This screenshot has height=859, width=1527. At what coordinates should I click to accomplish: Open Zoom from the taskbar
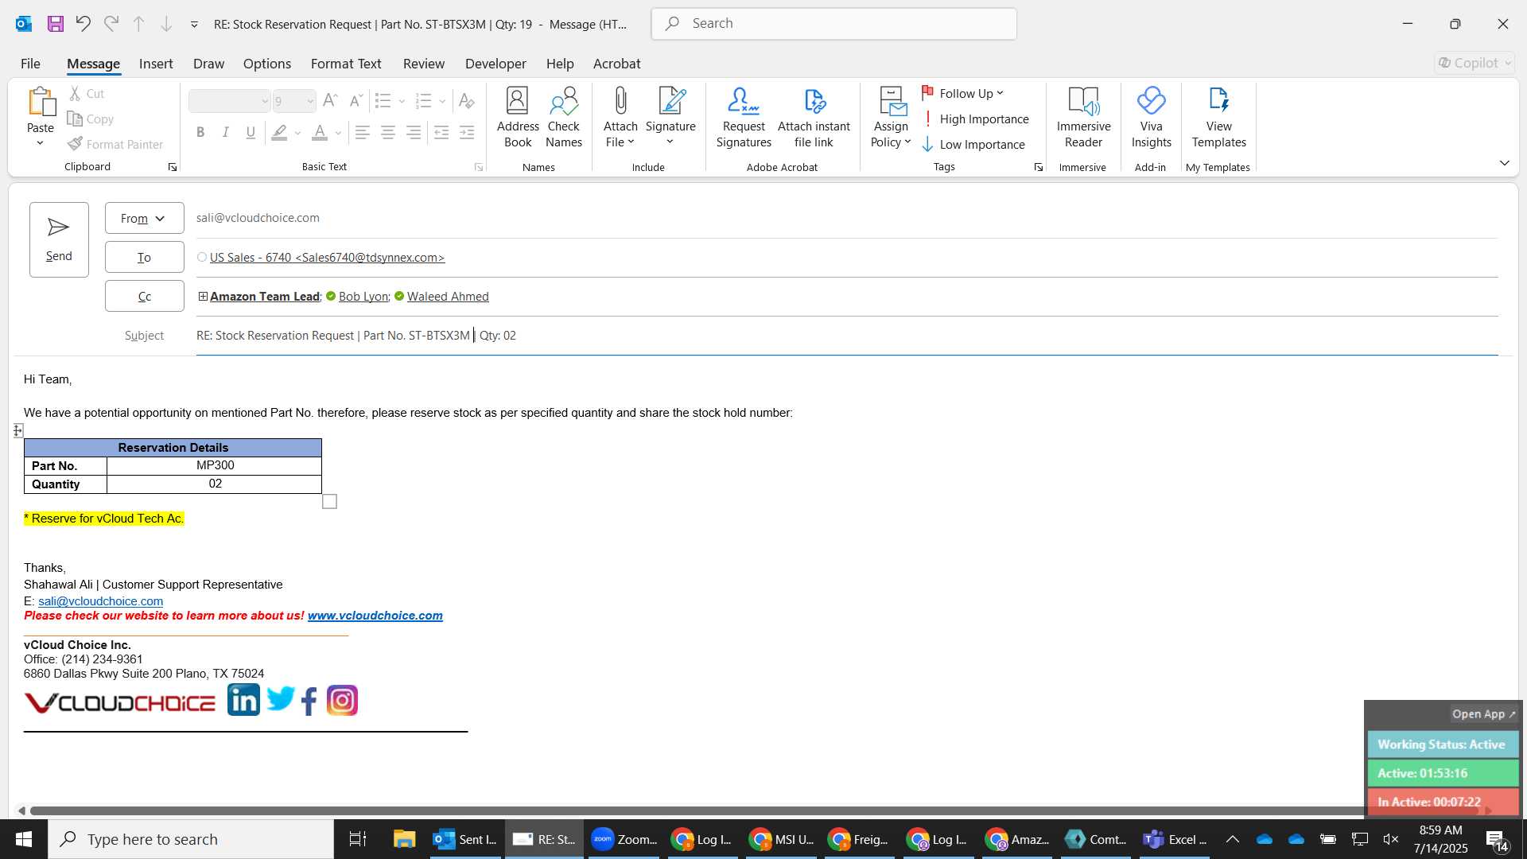(624, 839)
